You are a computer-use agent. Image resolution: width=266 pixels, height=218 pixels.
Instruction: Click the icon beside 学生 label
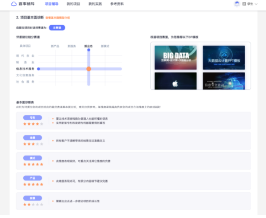pyautogui.click(x=244, y=4)
